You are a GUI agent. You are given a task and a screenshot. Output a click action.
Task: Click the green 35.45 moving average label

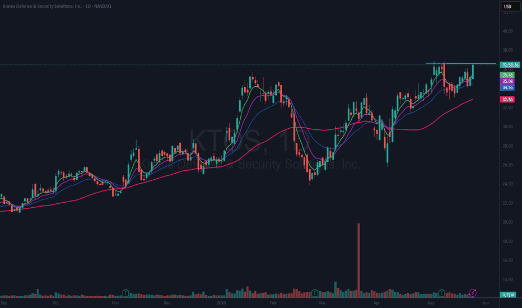507,75
